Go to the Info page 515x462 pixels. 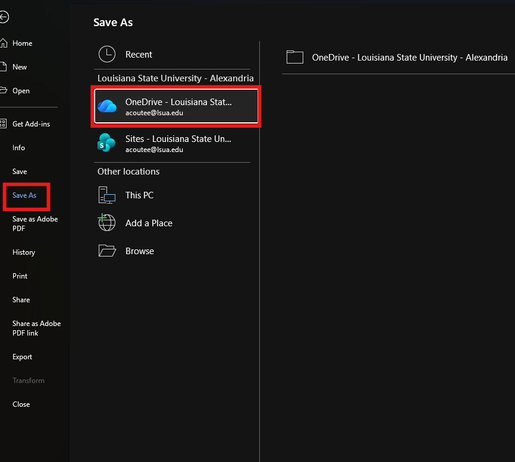point(18,148)
